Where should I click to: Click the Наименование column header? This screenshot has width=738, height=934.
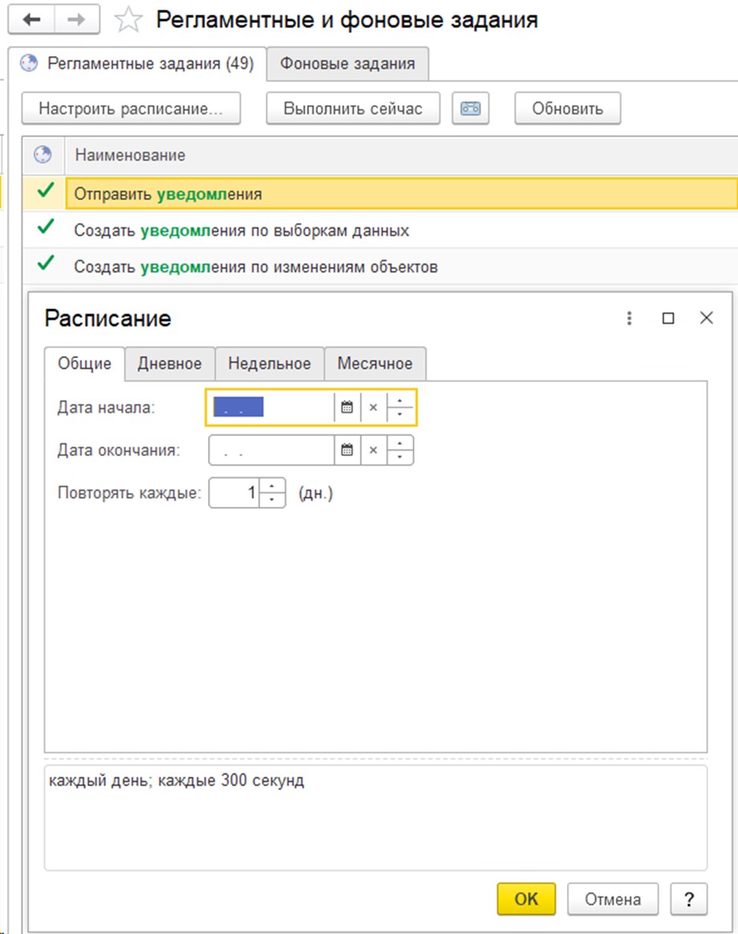tap(402, 155)
